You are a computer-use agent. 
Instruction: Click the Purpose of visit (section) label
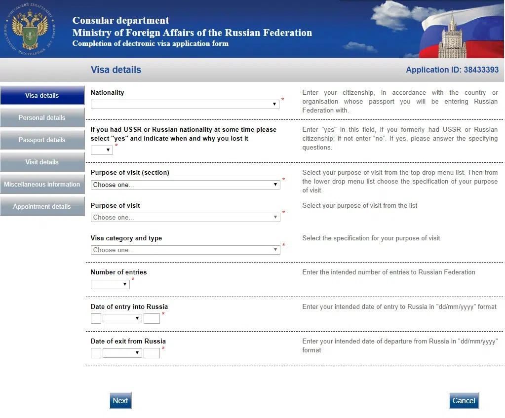coord(130,172)
